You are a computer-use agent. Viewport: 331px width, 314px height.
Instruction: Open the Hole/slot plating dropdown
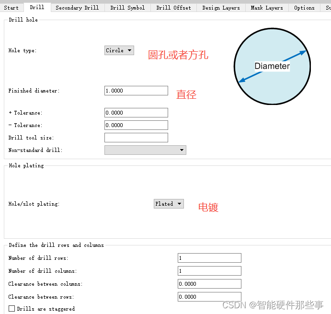click(x=169, y=204)
